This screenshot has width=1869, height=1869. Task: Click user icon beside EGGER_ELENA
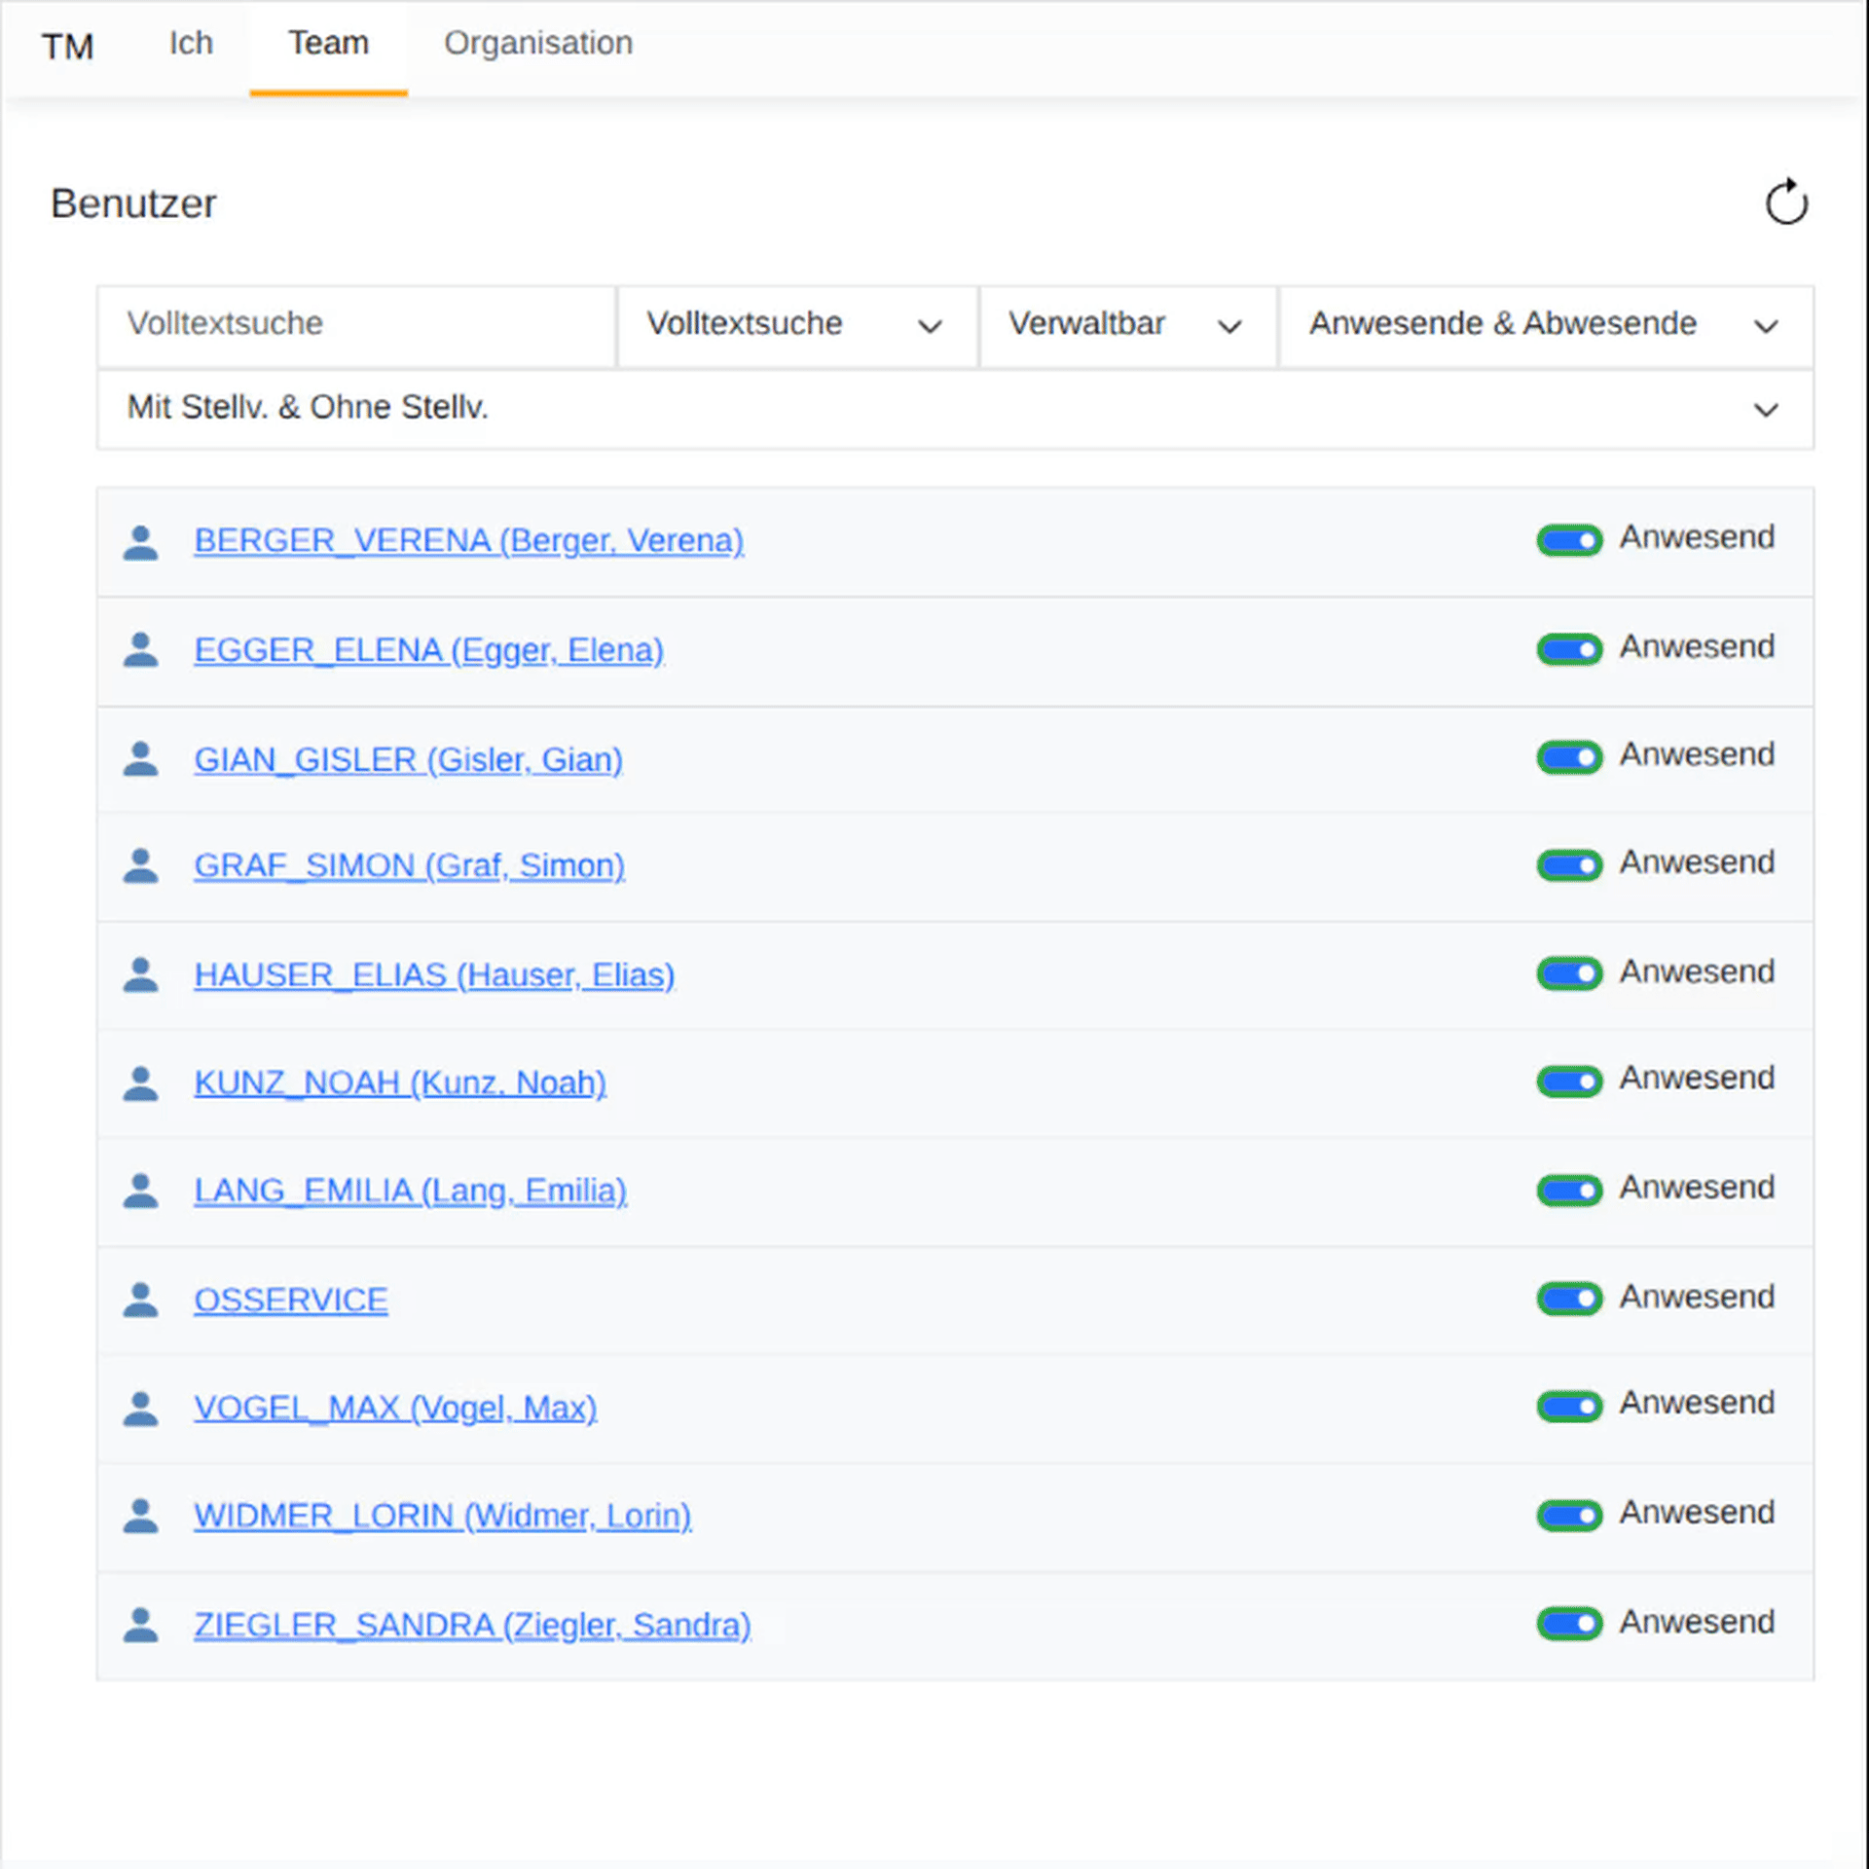click(x=140, y=650)
